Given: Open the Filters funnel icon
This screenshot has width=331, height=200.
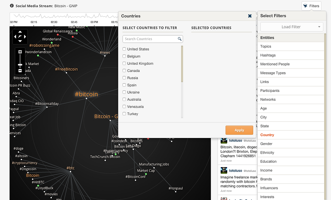Looking at the screenshot, I should 305,6.
